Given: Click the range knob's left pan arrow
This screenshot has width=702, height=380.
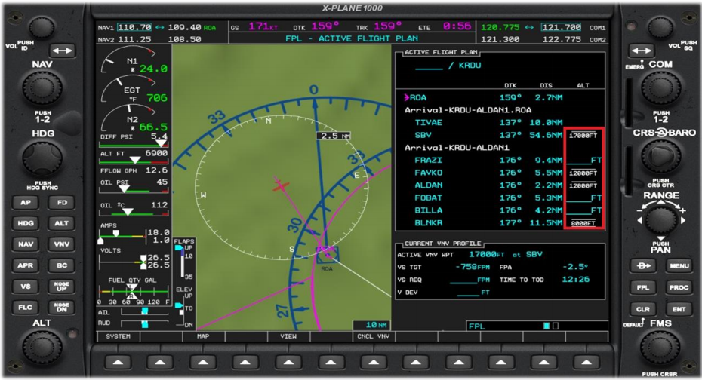Looking at the screenshot, I should [x=639, y=220].
